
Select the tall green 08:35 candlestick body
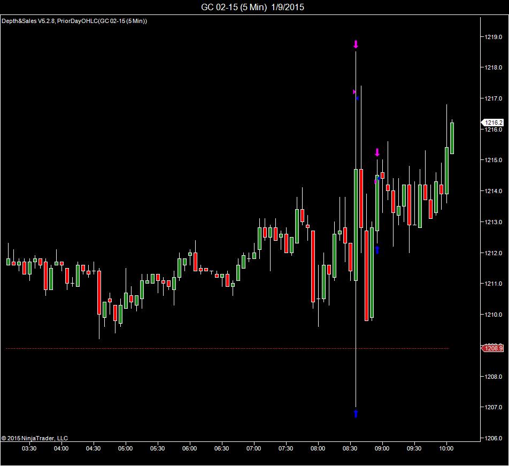point(356,225)
